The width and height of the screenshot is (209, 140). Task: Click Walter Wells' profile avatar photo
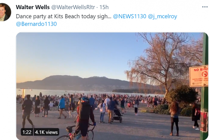click(5, 12)
